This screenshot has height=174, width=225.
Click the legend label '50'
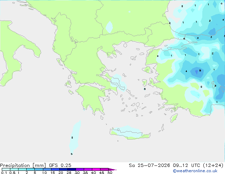pyautogui.click(x=110, y=173)
